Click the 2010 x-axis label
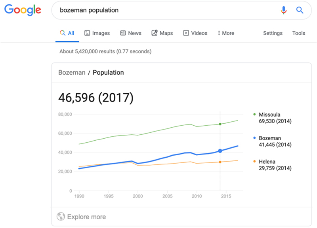Screen dimensions: 317x228 [197, 196]
